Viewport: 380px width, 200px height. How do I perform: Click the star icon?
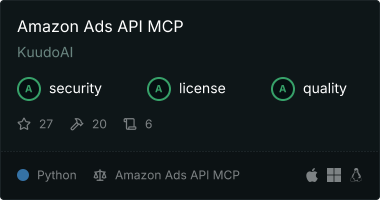pos(24,124)
